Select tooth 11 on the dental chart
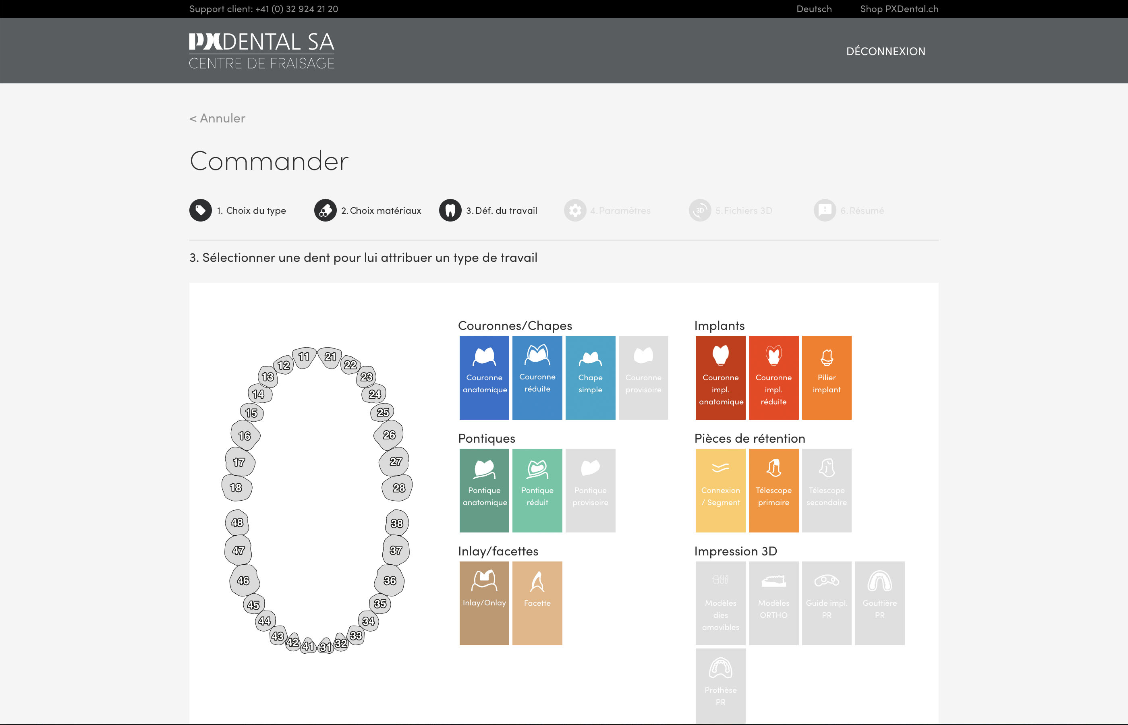 click(x=304, y=357)
